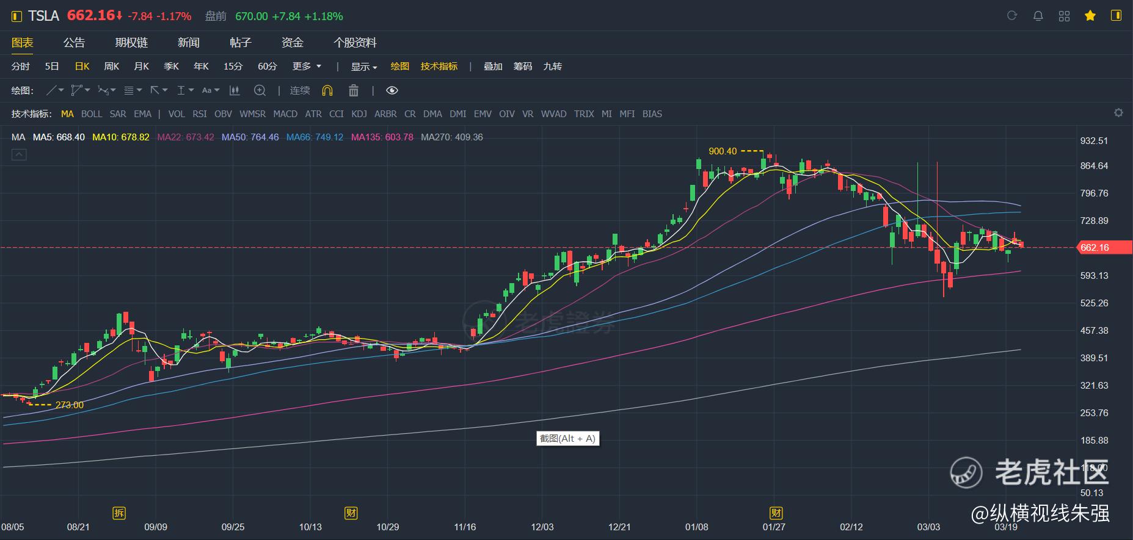Select the 60分 period

(267, 67)
